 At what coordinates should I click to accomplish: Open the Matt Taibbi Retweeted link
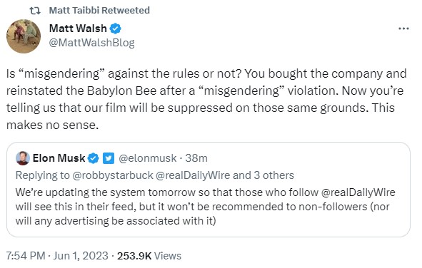(x=99, y=10)
